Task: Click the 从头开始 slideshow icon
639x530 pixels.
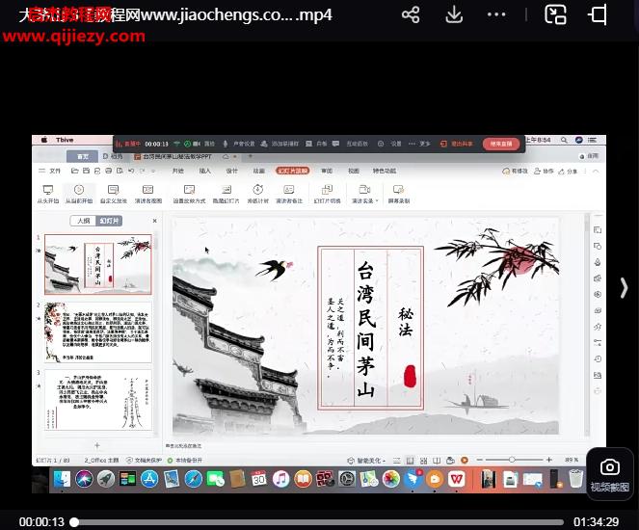Action: point(48,191)
